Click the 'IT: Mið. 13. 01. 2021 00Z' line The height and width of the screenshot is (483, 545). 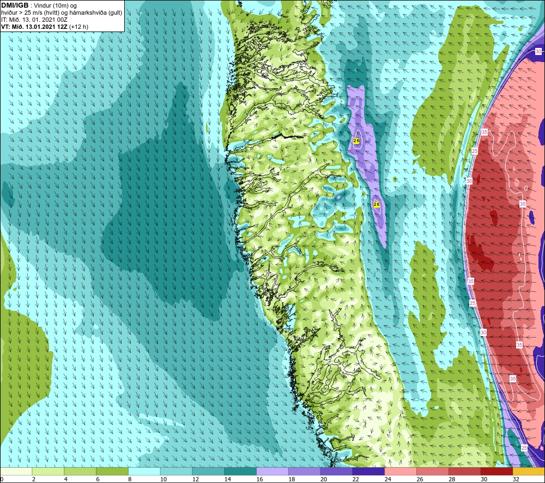coord(34,20)
